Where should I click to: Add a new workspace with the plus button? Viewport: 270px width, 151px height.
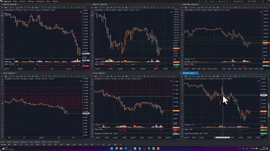tap(121, 144)
